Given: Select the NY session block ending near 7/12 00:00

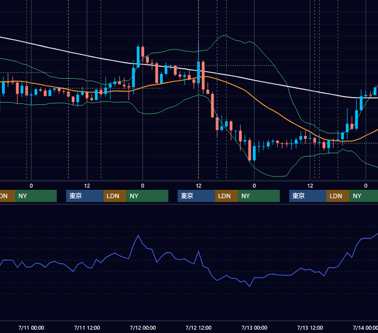Looking at the screenshot, I should pyautogui.click(x=147, y=196).
